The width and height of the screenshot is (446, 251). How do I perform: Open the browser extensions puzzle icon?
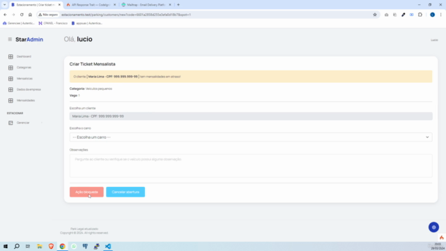420,15
